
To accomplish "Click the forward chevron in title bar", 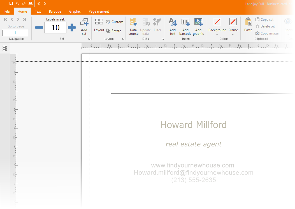I will [45, 4].
